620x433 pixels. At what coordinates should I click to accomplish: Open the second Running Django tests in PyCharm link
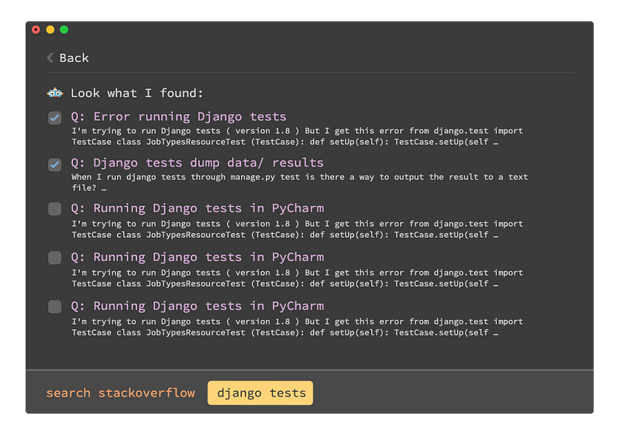[198, 257]
